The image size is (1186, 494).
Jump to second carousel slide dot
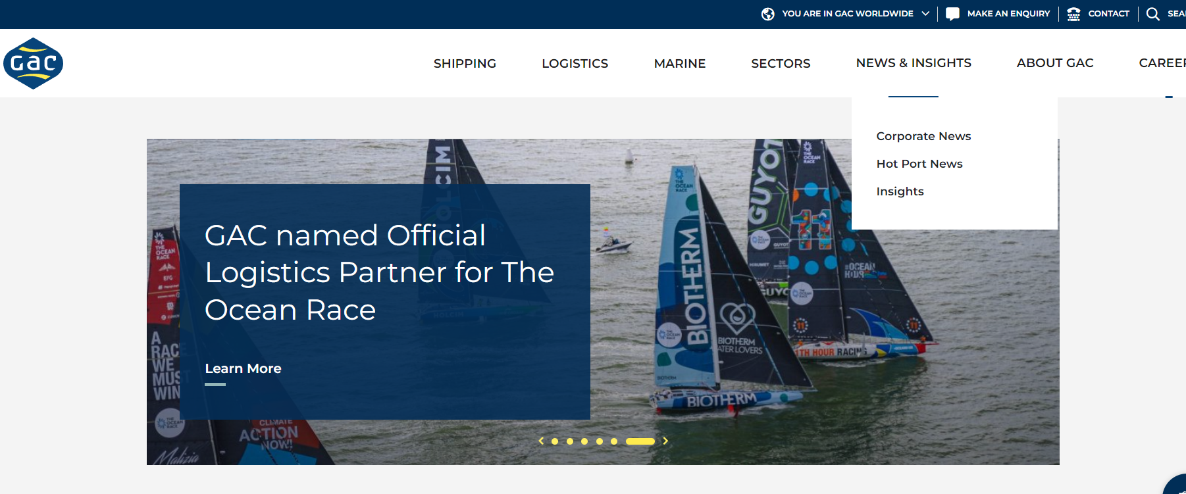[570, 441]
